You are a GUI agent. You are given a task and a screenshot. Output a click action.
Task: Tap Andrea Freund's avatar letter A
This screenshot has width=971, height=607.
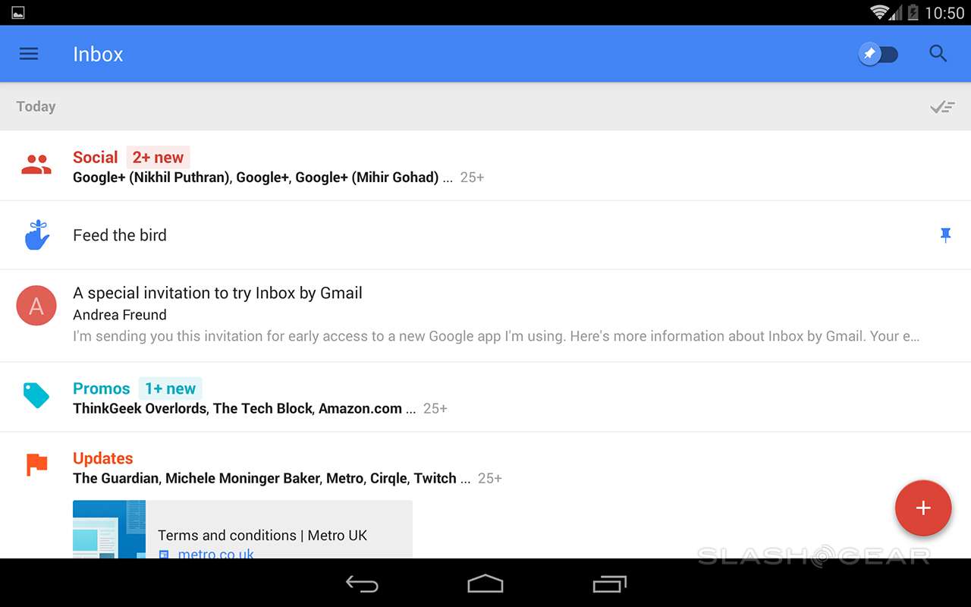point(36,306)
